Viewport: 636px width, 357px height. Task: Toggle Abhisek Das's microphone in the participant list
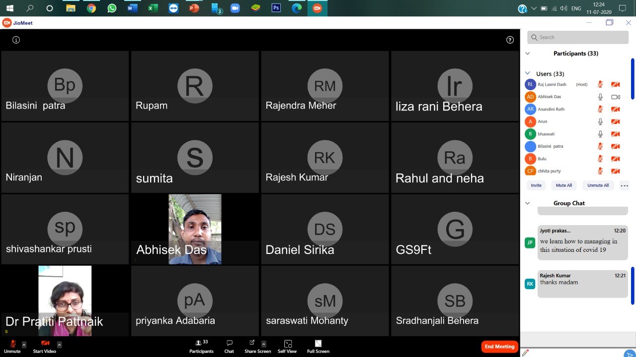[600, 97]
